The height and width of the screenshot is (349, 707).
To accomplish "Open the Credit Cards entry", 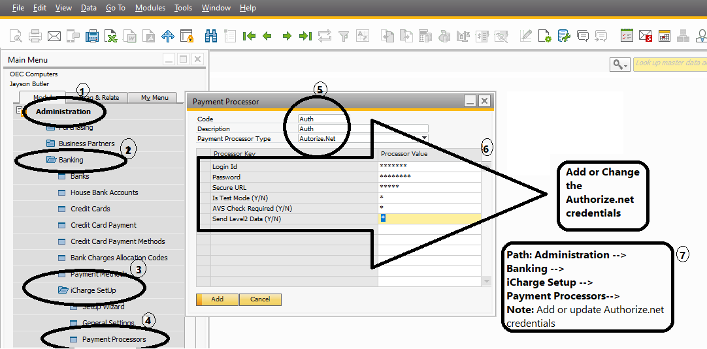I will coord(90,209).
